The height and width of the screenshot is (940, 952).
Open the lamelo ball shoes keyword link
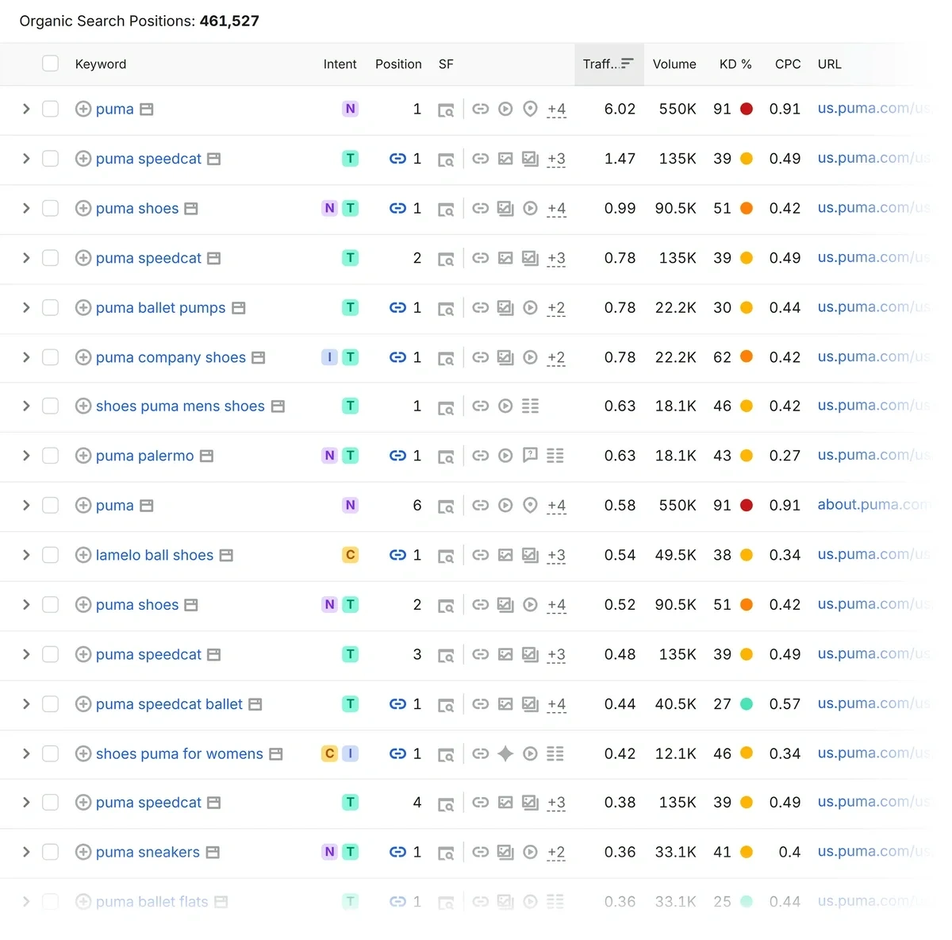tap(155, 555)
